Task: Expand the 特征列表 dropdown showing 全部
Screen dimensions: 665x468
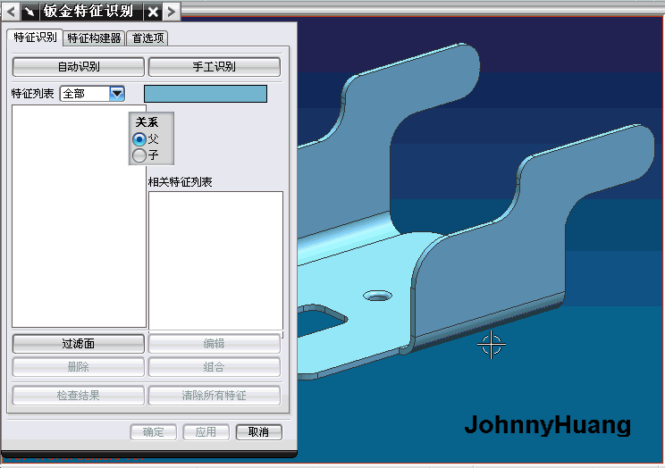Action: pos(116,93)
